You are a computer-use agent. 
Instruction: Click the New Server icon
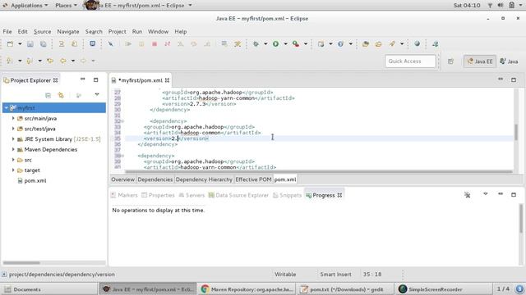pyautogui.click(x=321, y=43)
